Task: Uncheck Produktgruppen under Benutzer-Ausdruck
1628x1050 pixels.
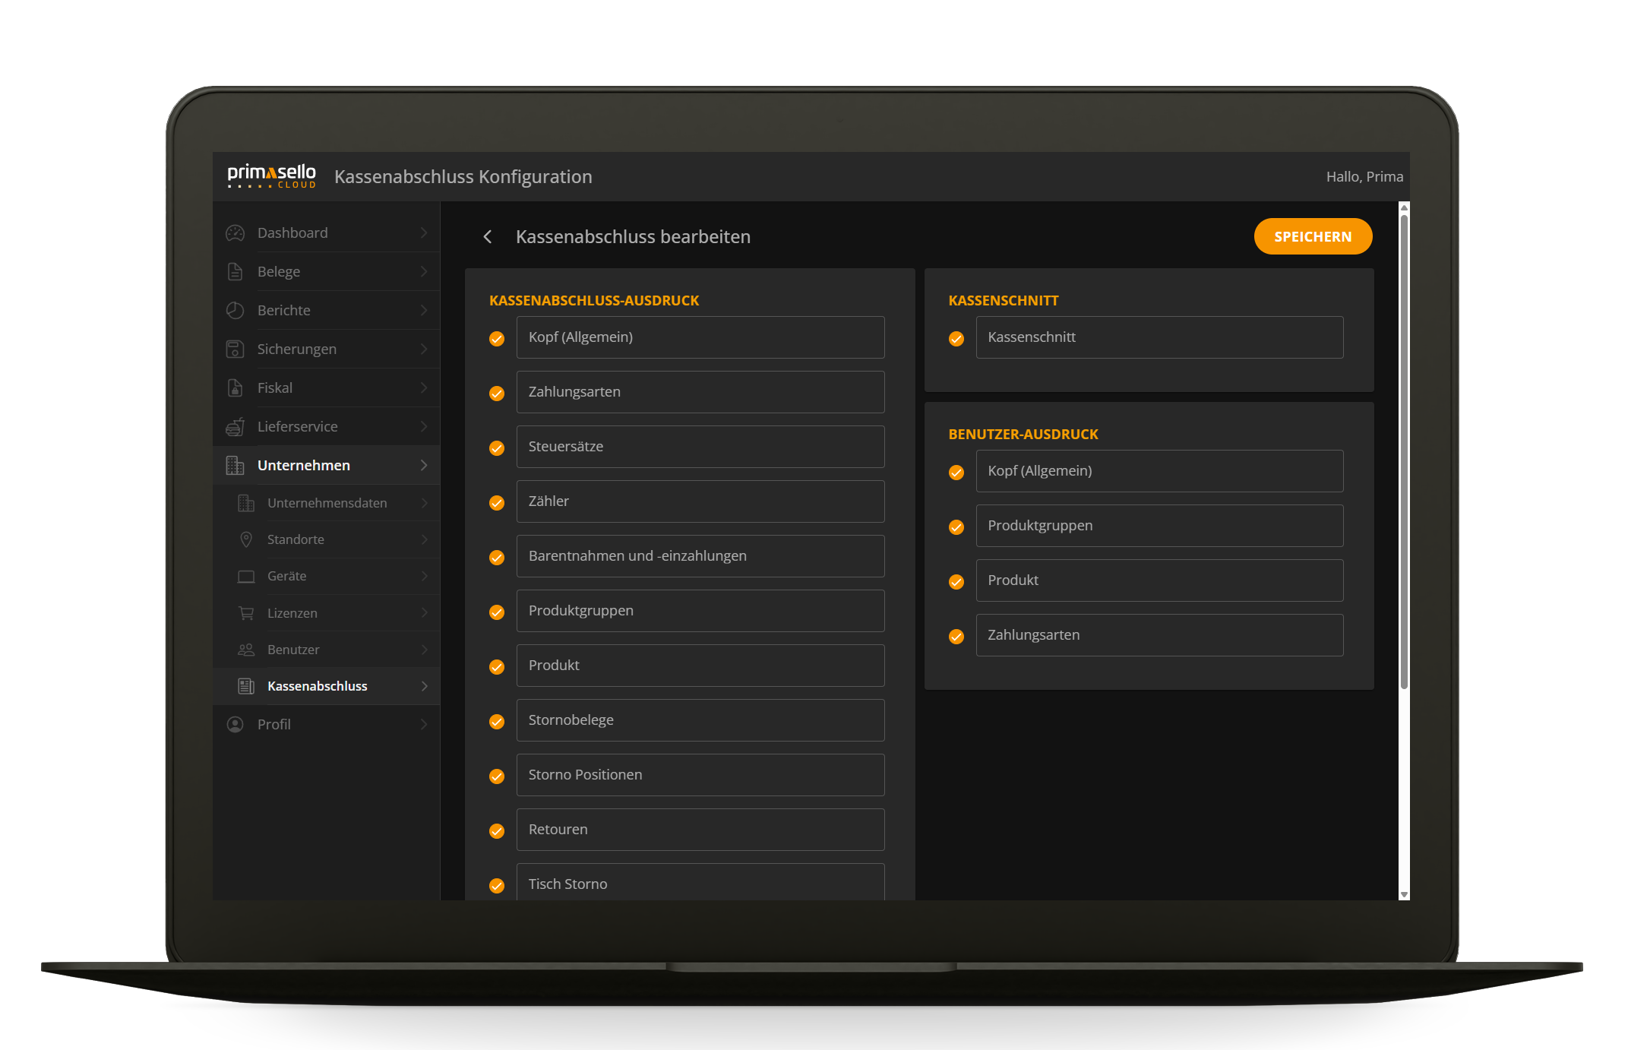Action: click(956, 527)
